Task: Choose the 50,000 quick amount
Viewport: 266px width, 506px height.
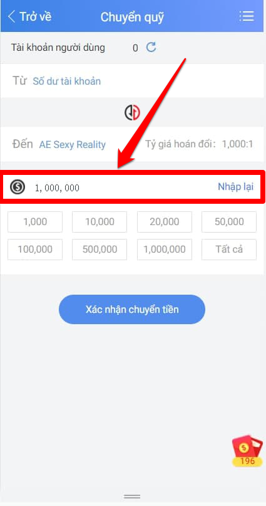Action: [229, 222]
